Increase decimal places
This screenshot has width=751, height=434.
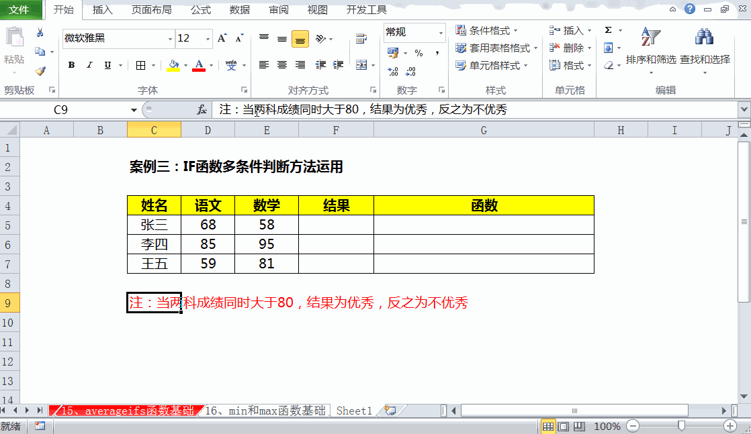(x=393, y=72)
